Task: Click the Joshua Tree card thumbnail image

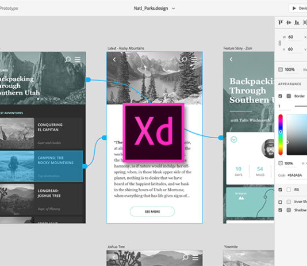Action: pyautogui.click(x=17, y=199)
